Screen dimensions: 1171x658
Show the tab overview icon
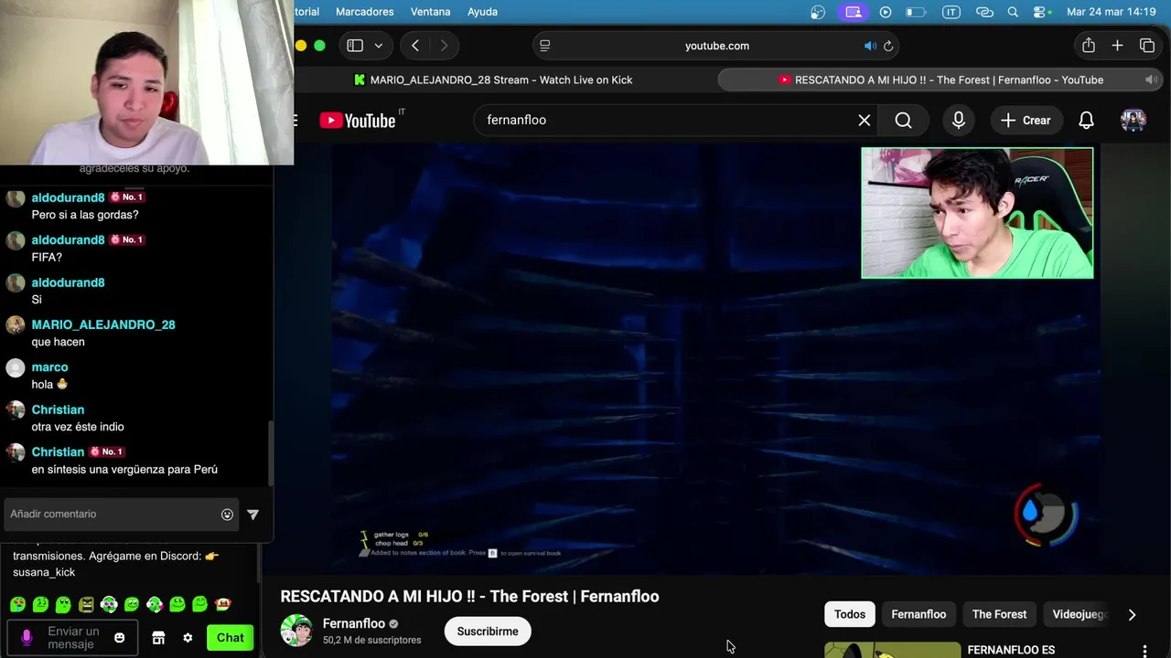click(x=1146, y=46)
